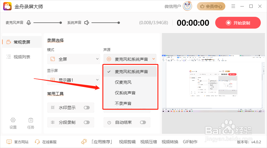Image resolution: width=267 pixels, height=148 pixels.
Task: Open 视频剪辑 recommended app
Action: click(127, 142)
